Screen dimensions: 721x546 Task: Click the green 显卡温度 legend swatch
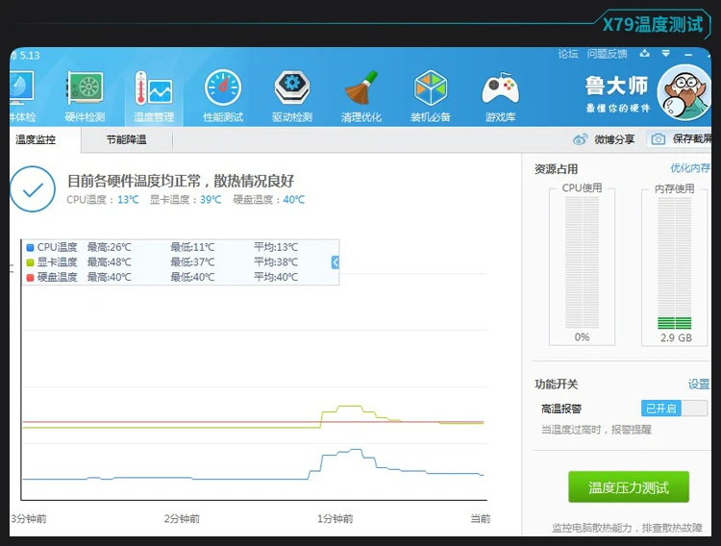click(x=31, y=262)
